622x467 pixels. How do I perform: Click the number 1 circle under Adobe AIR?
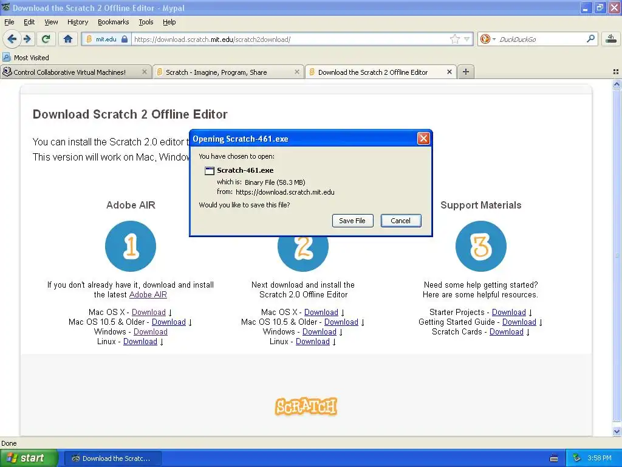(131, 246)
